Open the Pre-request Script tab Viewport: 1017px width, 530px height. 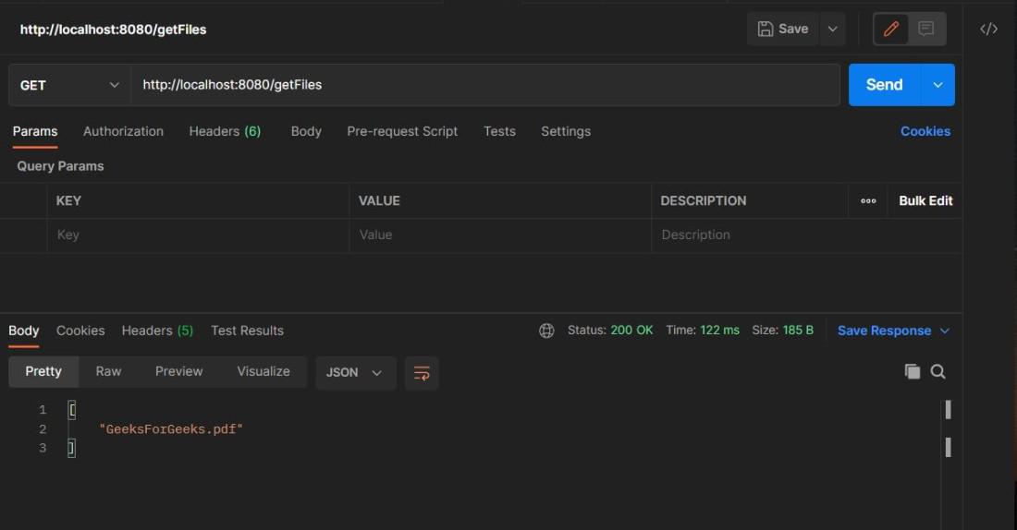402,131
